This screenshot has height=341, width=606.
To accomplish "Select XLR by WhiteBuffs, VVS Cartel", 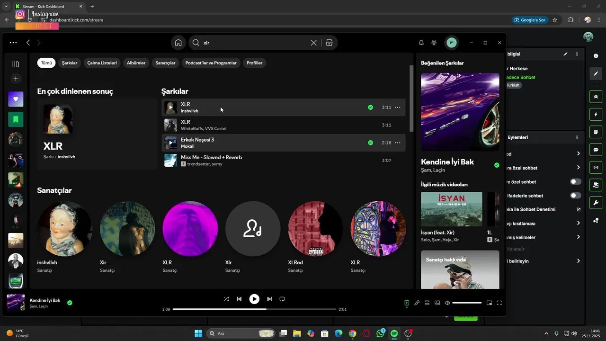I will tap(283, 125).
